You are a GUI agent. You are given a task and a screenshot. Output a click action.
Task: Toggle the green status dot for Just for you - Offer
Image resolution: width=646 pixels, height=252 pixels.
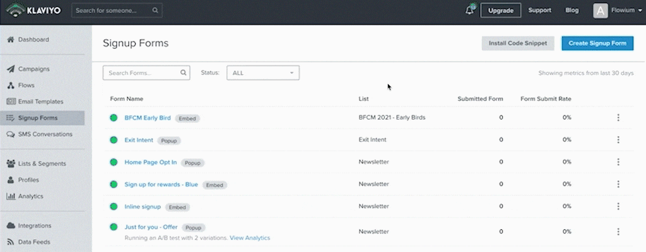point(114,227)
